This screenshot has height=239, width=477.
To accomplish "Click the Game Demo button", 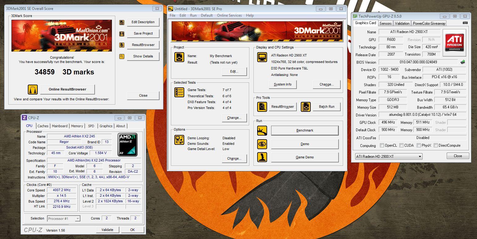I will pos(305,157).
